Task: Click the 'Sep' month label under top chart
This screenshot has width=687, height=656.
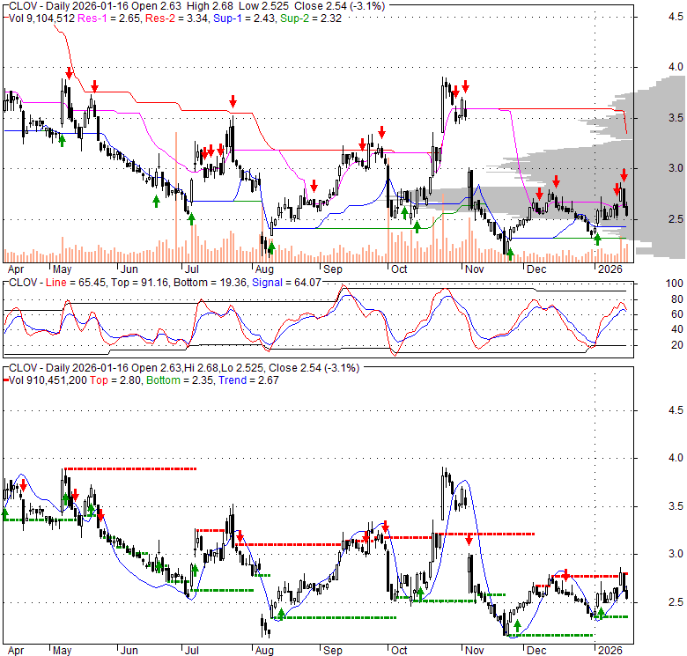Action: [333, 269]
